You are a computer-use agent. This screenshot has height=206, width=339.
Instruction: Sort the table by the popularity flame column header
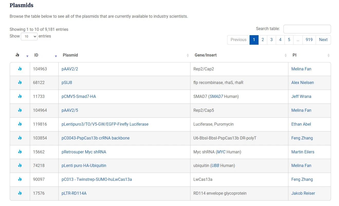pos(17,55)
